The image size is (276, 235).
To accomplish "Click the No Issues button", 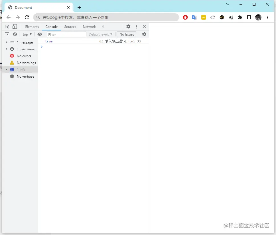I will tap(127, 34).
